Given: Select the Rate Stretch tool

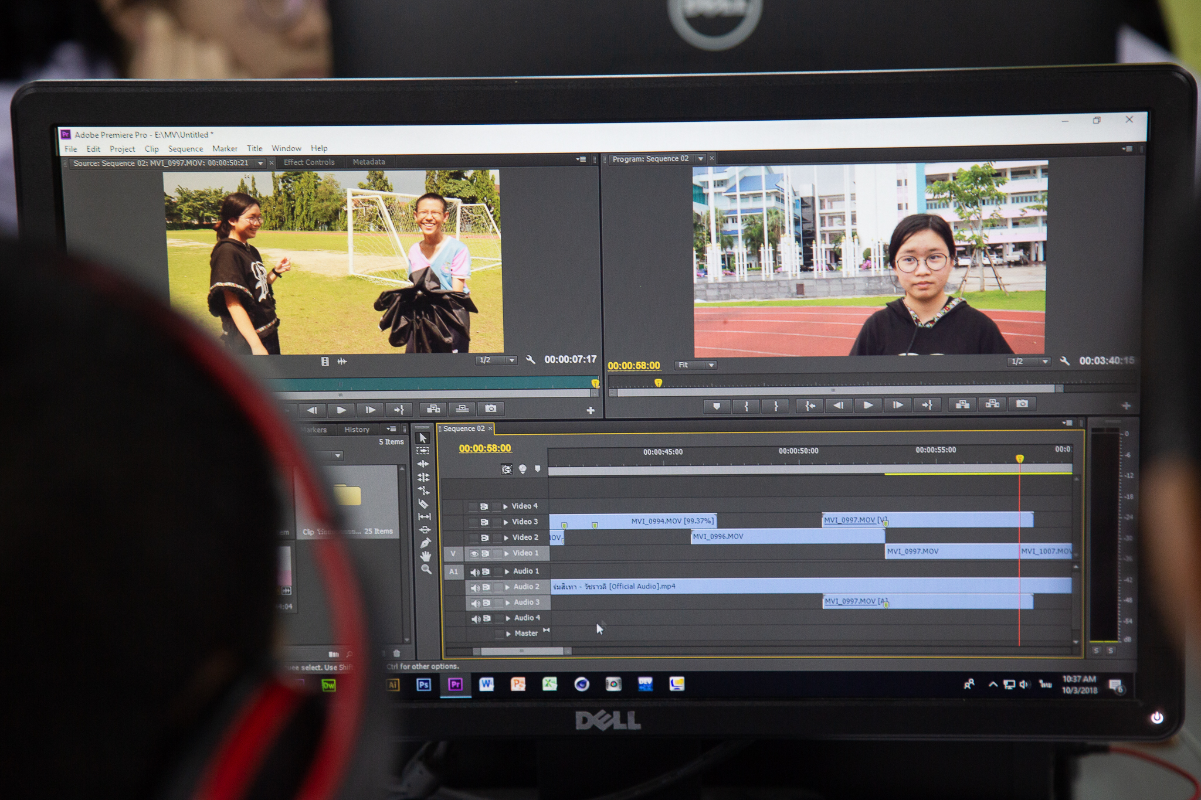Looking at the screenshot, I should coord(424,491).
